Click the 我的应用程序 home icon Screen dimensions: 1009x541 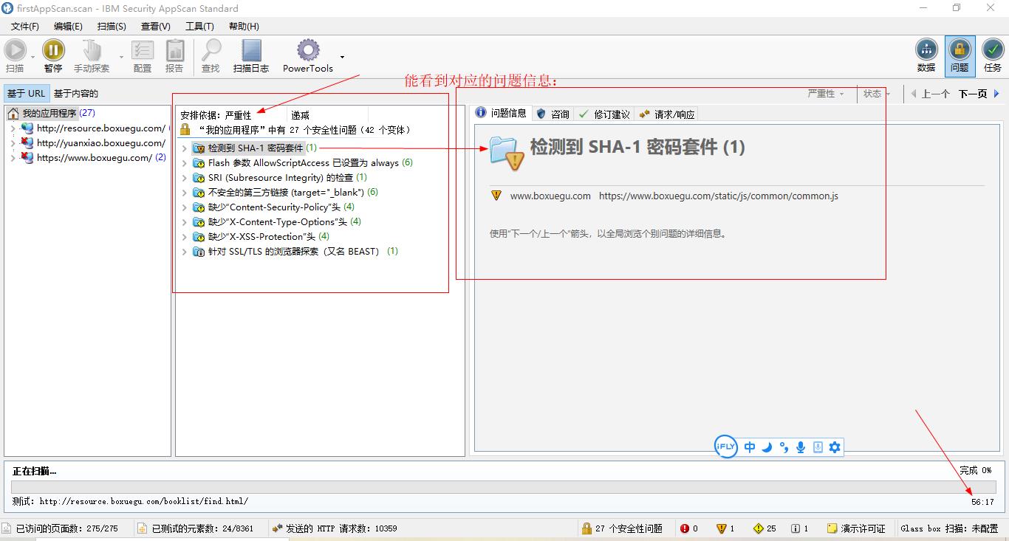(13, 114)
